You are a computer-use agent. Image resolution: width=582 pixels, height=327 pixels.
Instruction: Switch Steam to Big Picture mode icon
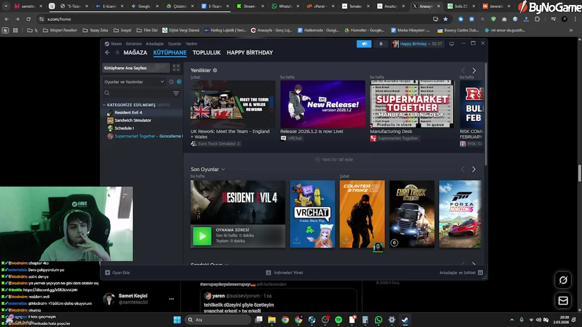(x=452, y=44)
